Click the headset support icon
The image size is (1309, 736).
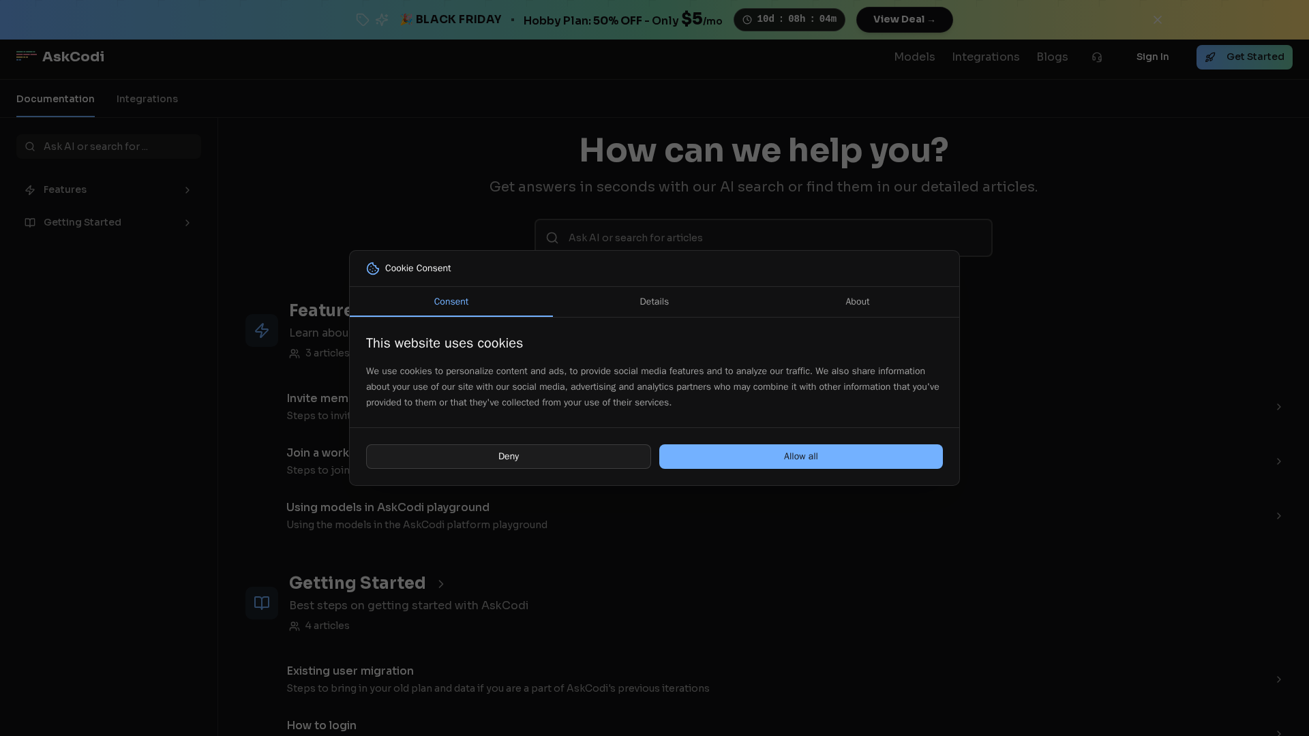(1096, 57)
